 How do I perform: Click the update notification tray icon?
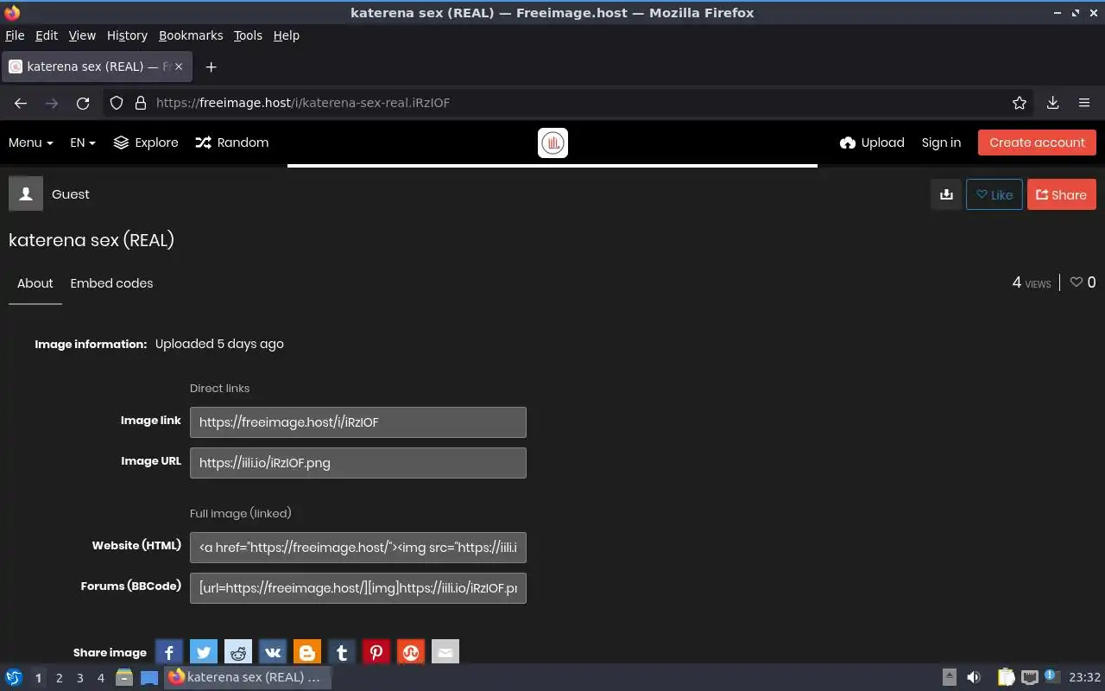pyautogui.click(x=1051, y=676)
